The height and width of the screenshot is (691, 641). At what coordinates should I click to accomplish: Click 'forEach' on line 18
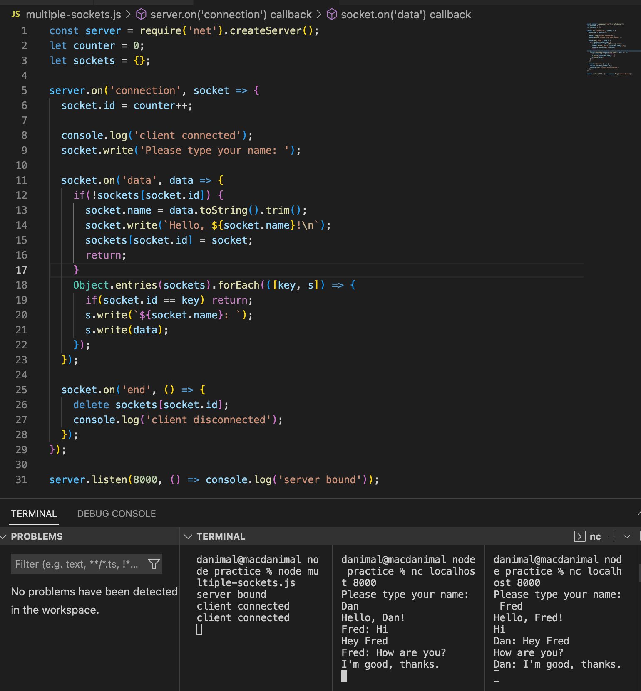[239, 285]
